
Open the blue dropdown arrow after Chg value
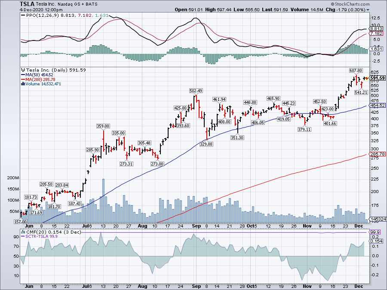pos(368,10)
